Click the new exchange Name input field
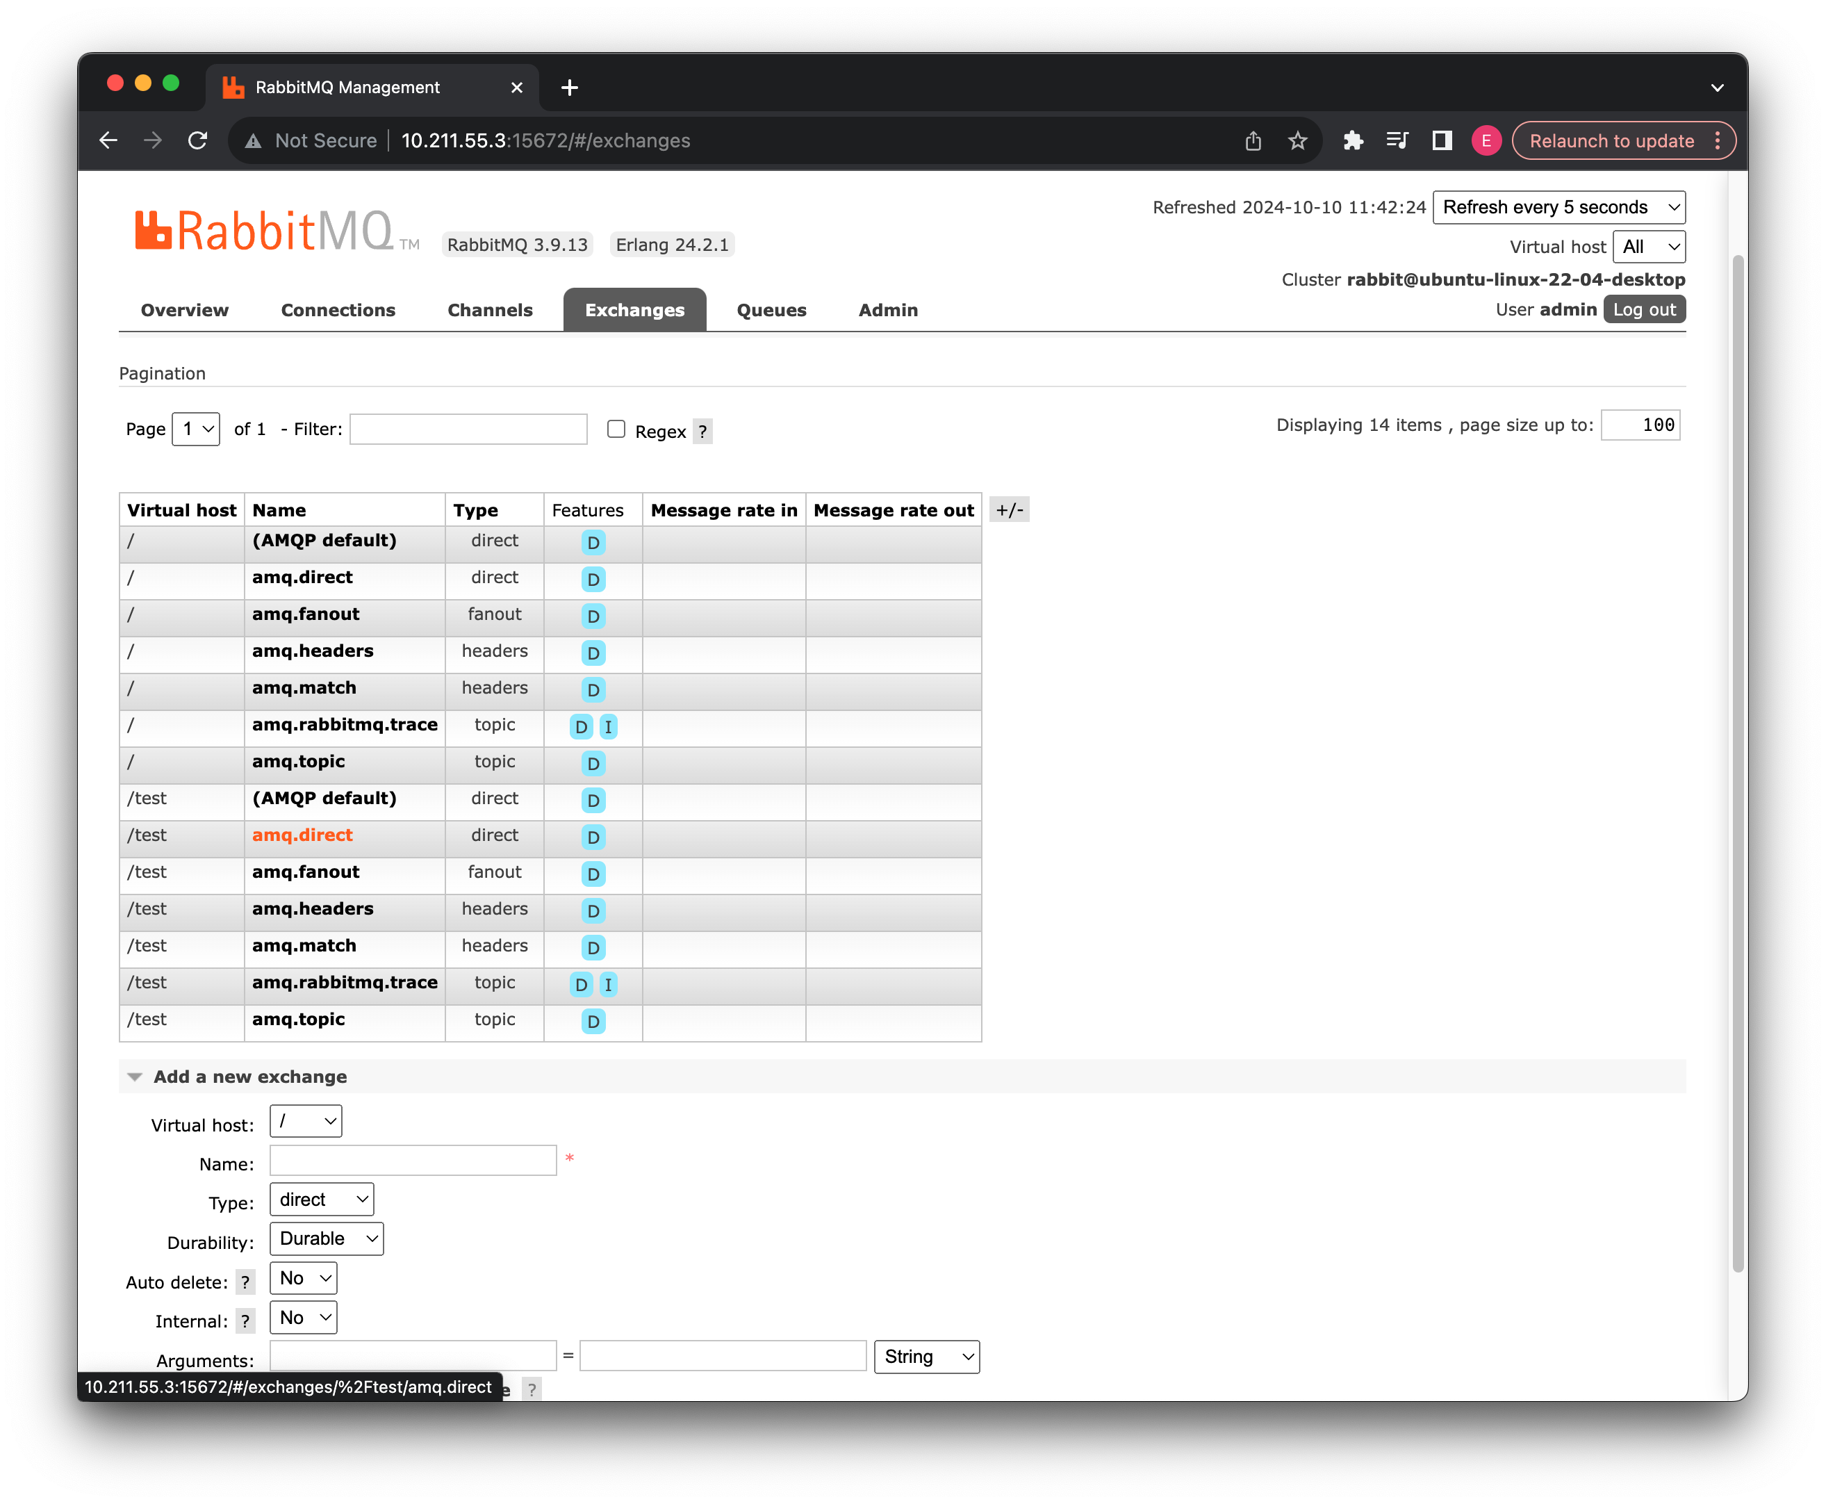This screenshot has width=1826, height=1504. pos(412,1161)
